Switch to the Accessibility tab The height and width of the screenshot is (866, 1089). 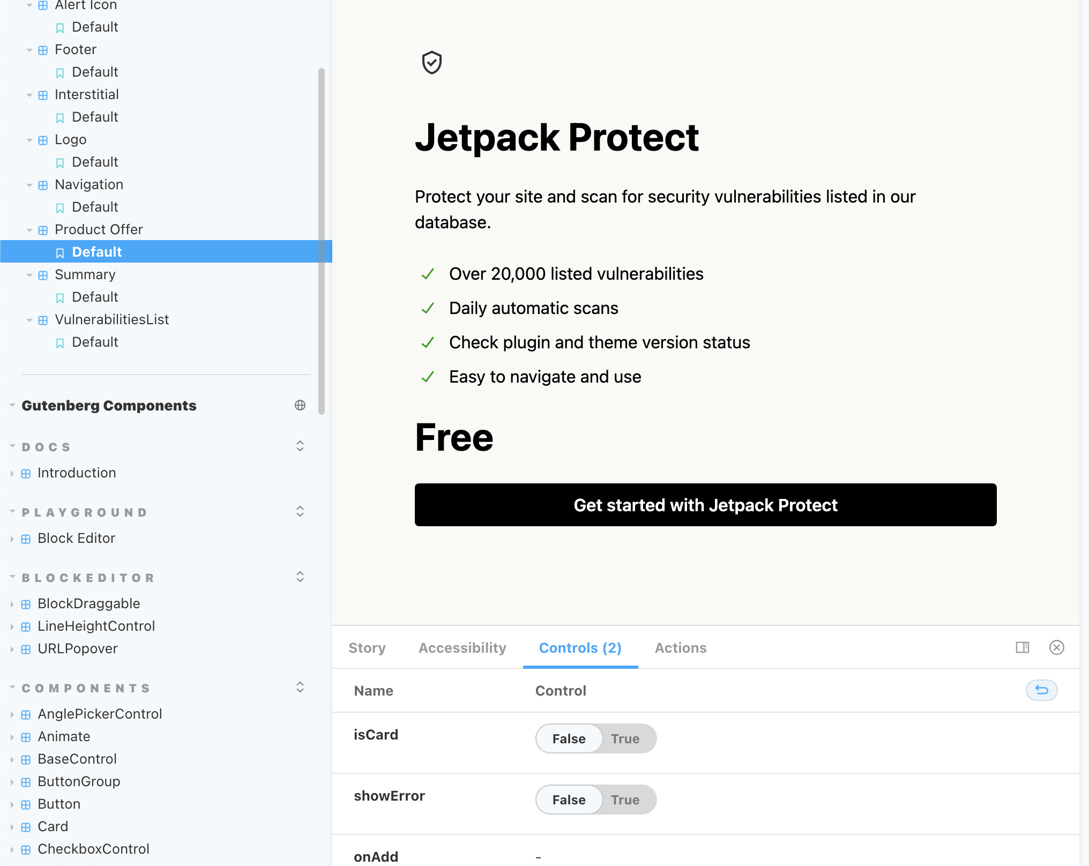[462, 648]
